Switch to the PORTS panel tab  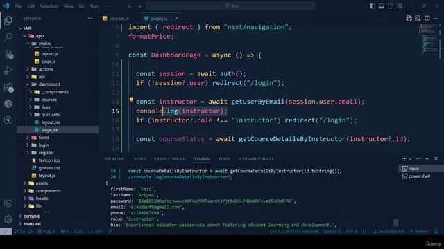pyautogui.click(x=225, y=159)
